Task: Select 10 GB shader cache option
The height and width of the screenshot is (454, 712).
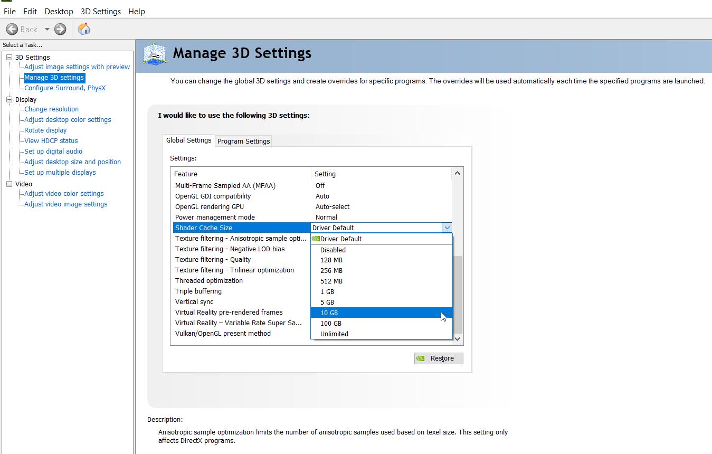Action: tap(329, 313)
